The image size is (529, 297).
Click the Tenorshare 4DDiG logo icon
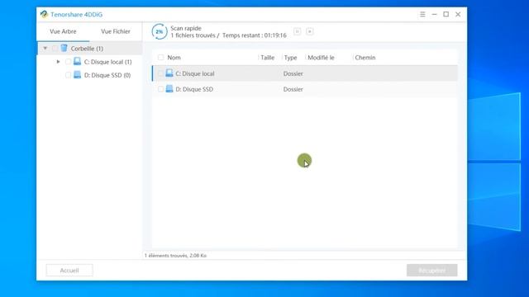click(x=44, y=14)
